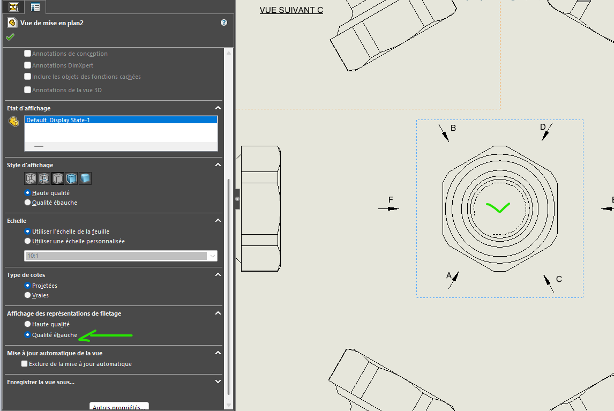The width and height of the screenshot is (614, 411).
Task: Select the hidden lines visible display style
Action: [44, 178]
